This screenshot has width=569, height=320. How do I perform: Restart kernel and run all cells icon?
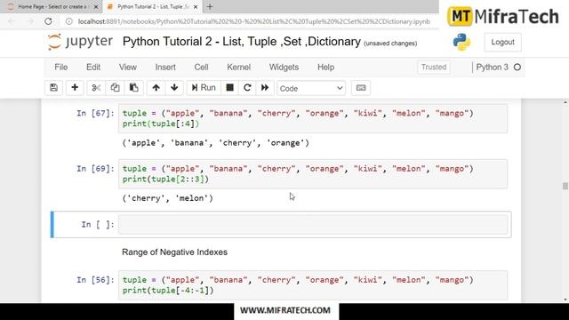point(265,88)
